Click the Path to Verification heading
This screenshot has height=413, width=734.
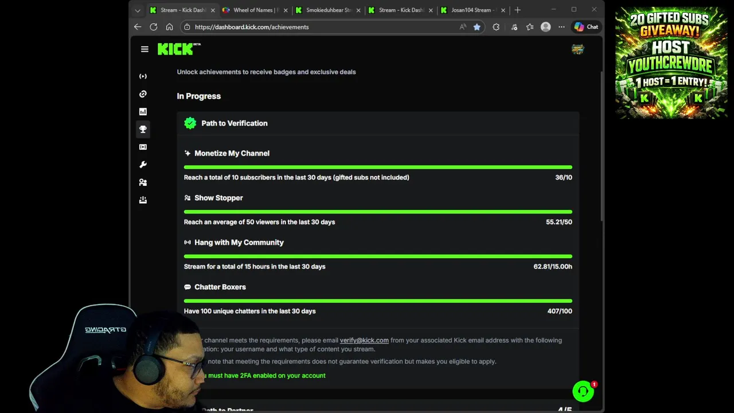[x=235, y=123]
